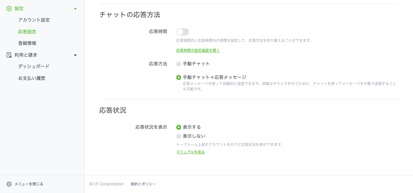This screenshot has width=413, height=193.
Task: Click the マニュアルを見る link
Action: (x=190, y=152)
